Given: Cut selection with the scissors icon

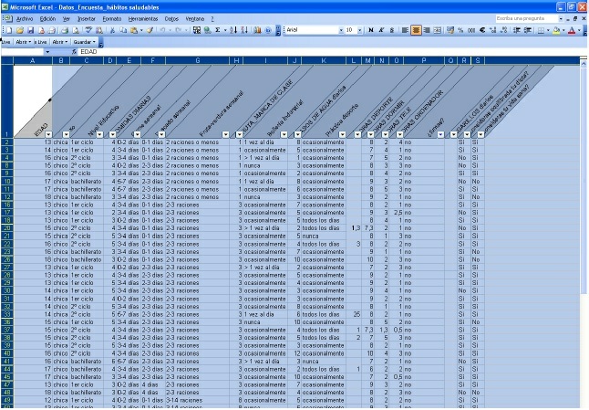Looking at the screenshot, I should pyautogui.click(x=113, y=30).
